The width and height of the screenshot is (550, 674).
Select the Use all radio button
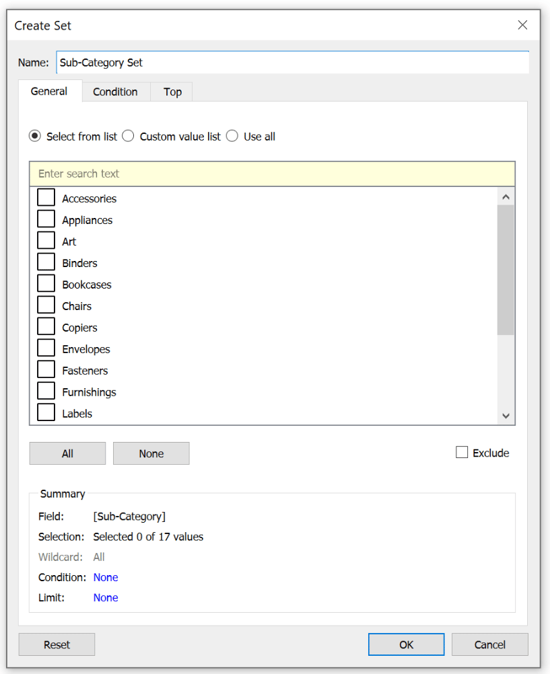click(232, 137)
